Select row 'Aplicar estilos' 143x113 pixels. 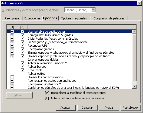click(x=69, y=74)
